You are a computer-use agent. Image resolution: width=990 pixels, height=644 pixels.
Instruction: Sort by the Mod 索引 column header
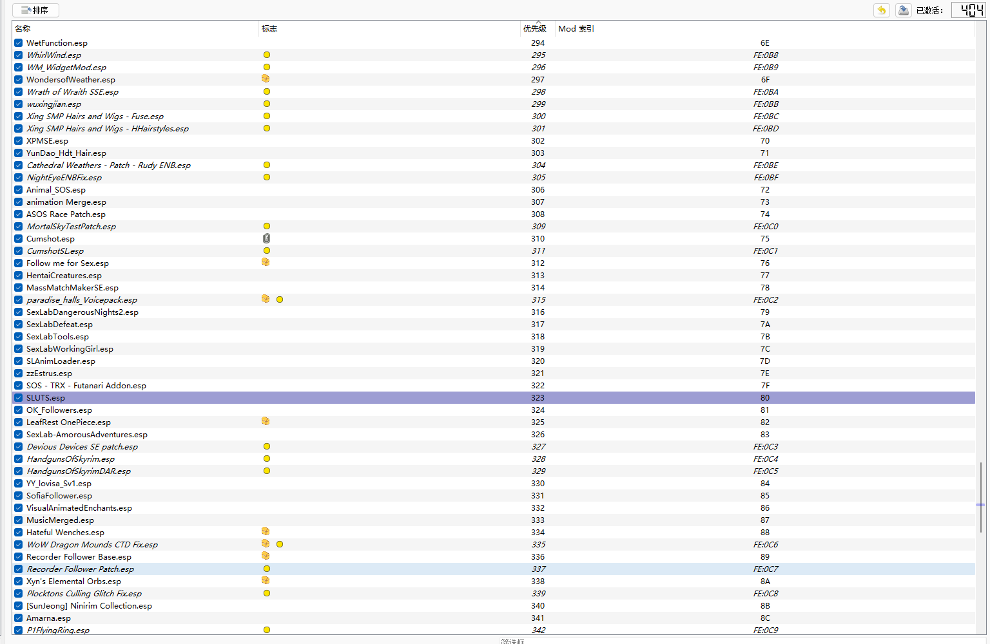pos(765,28)
